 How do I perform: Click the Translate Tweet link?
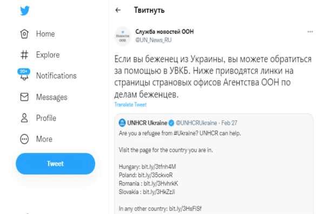pyautogui.click(x=130, y=104)
